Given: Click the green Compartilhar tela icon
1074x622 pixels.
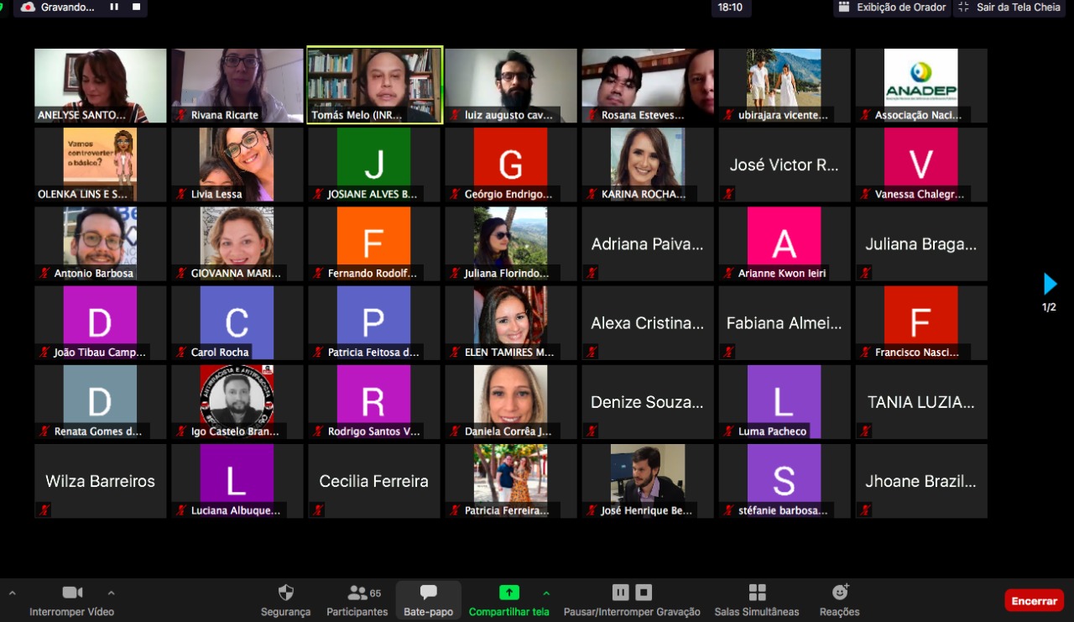Looking at the screenshot, I should (x=508, y=593).
